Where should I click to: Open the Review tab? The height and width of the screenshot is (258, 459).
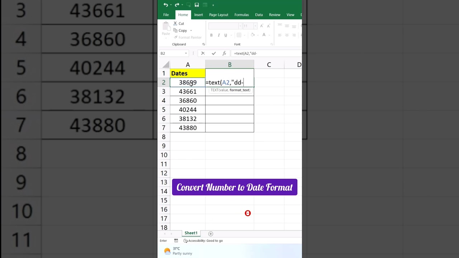(274, 15)
